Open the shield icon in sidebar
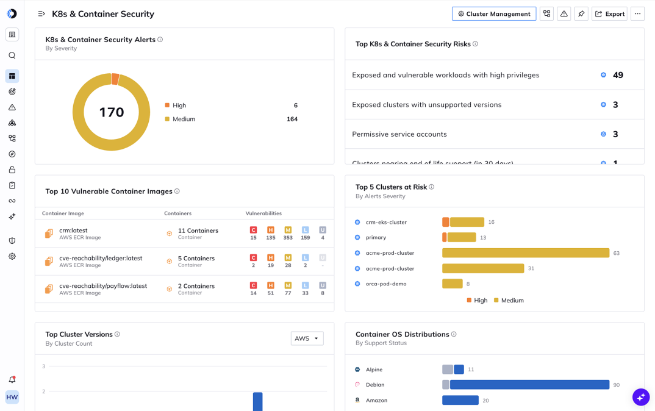The width and height of the screenshot is (655, 411). (x=12, y=241)
